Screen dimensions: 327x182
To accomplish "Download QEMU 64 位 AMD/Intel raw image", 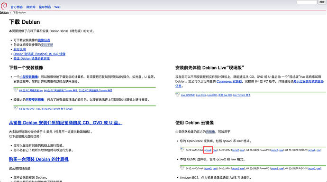I will pos(215,168).
